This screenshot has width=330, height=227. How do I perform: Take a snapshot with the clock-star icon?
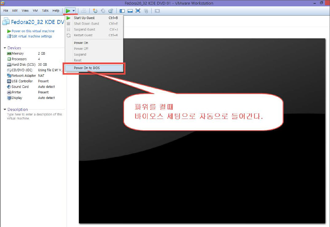pyautogui.click(x=95, y=11)
